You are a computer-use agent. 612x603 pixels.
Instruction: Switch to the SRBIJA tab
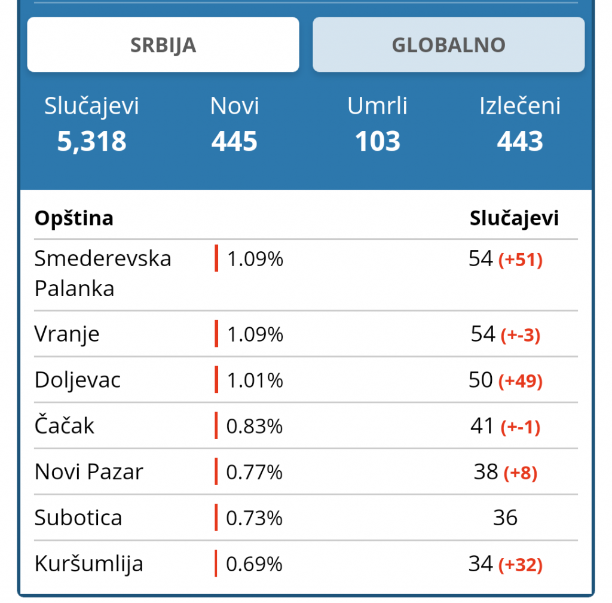pyautogui.click(x=163, y=44)
